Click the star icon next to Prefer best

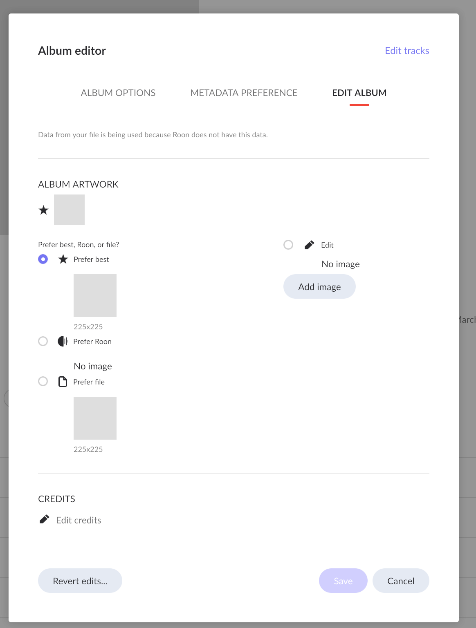click(63, 259)
